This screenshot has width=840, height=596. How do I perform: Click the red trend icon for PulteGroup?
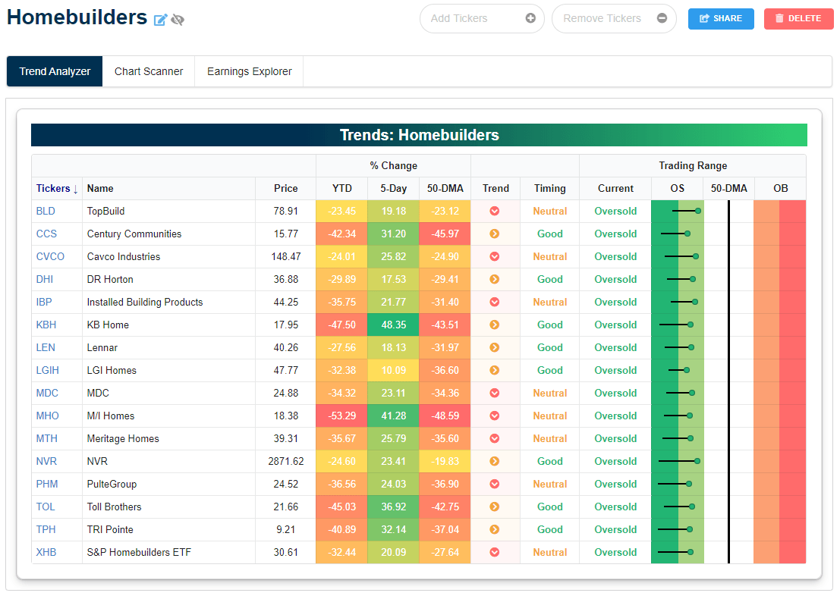point(495,484)
